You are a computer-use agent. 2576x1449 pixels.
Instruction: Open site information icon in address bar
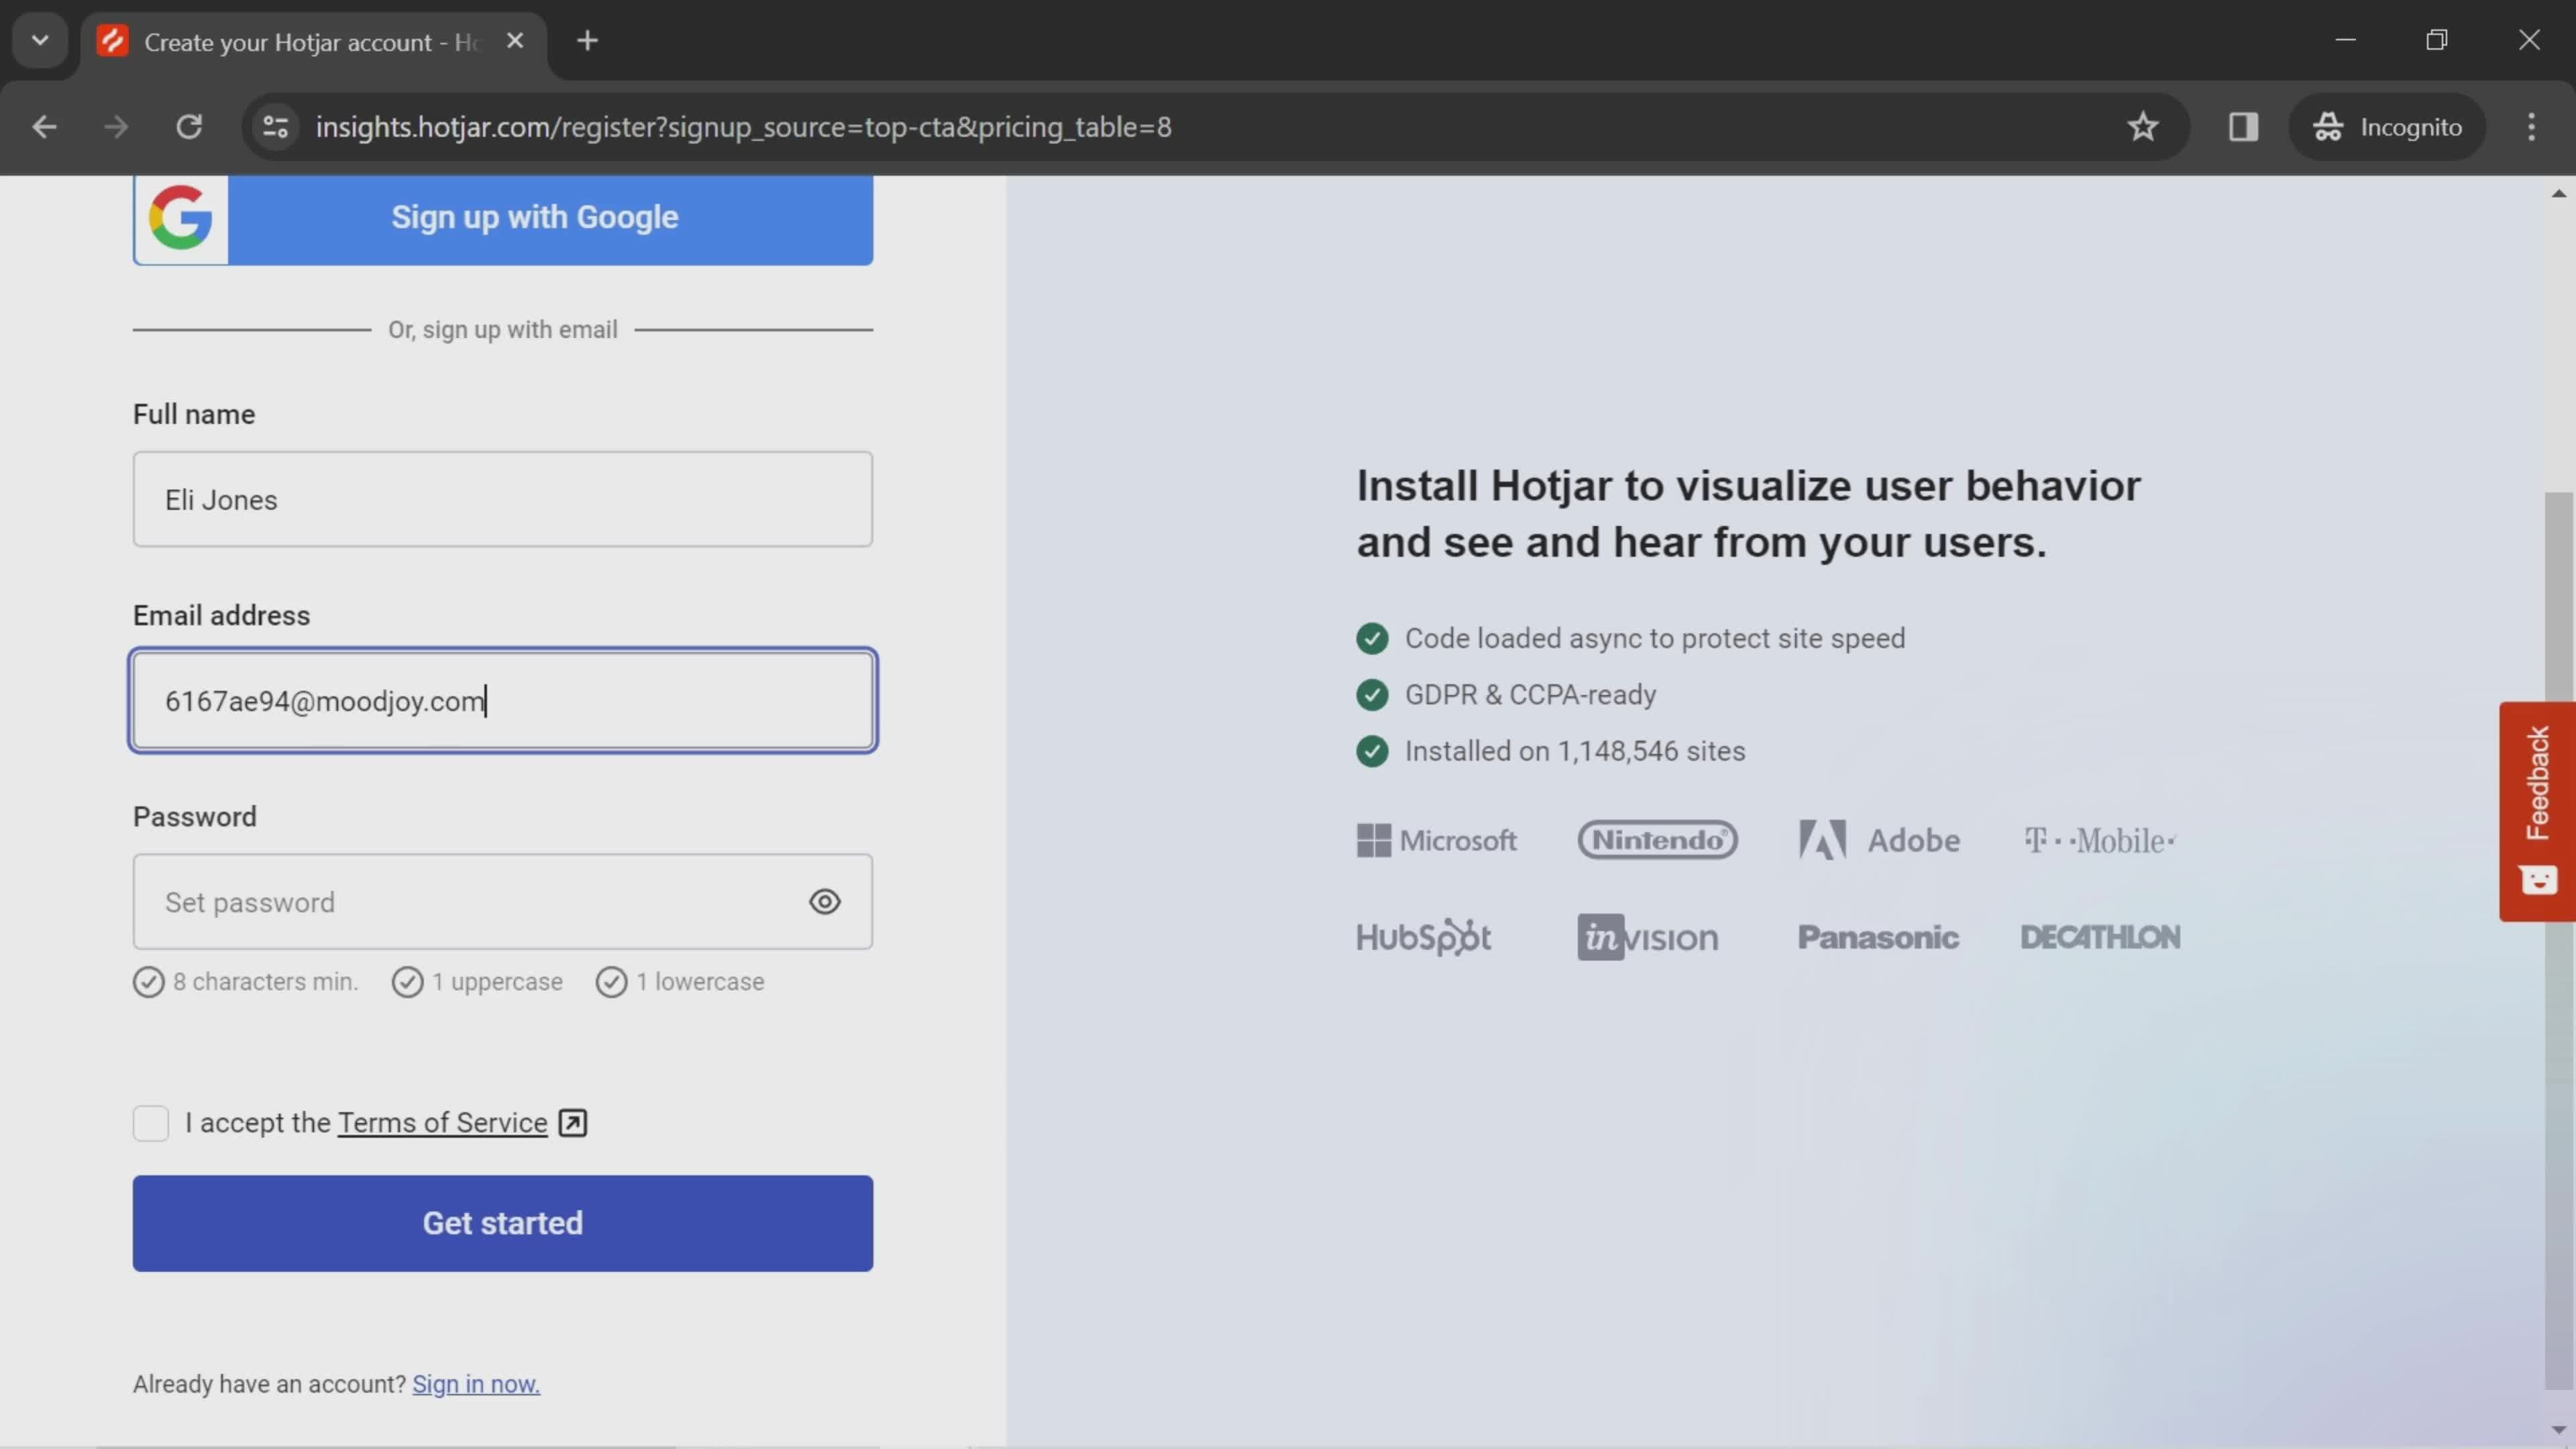point(275,127)
